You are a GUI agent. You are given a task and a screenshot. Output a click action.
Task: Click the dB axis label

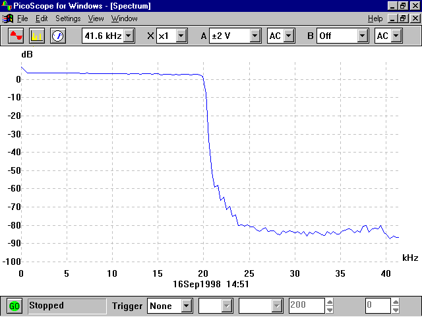[27, 54]
